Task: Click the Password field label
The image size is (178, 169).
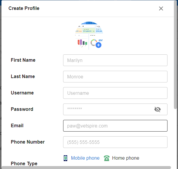Action: [x=22, y=109]
